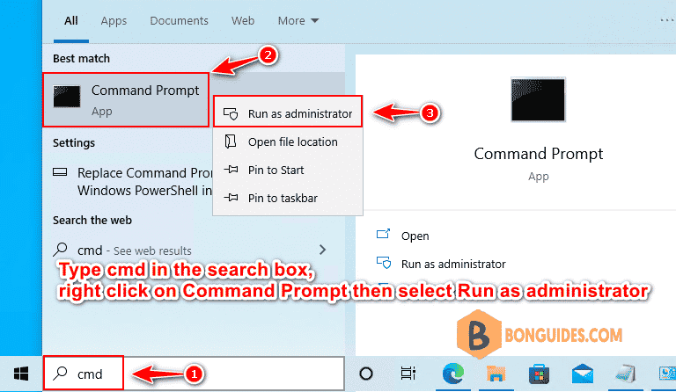676x392 pixels.
Task: Click Run as administrator in context menu
Action: (288, 113)
